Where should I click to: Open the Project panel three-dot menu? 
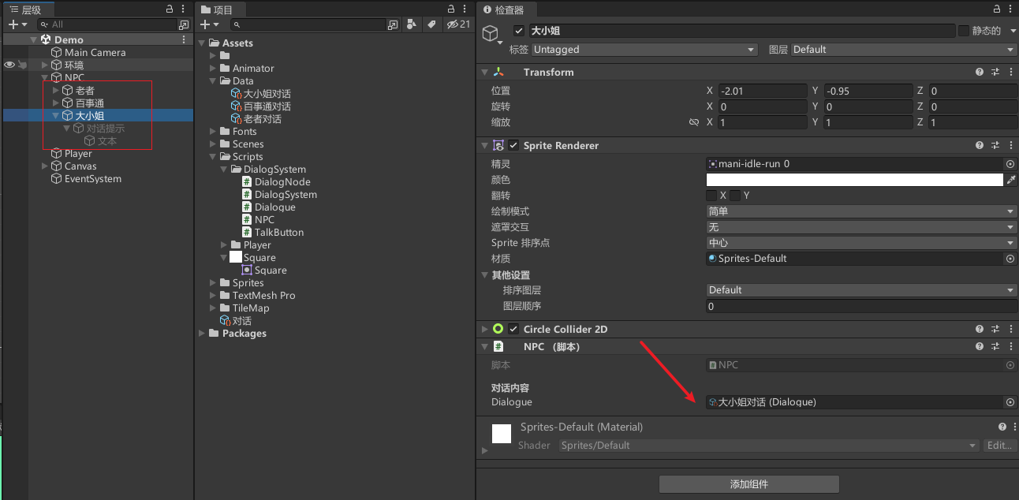(466, 9)
